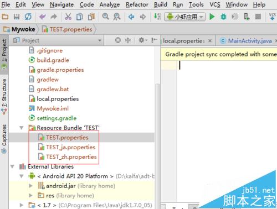Image resolution: width=277 pixels, height=209 pixels.
Task: Select settings.gradle file
Action: pyautogui.click(x=53, y=118)
